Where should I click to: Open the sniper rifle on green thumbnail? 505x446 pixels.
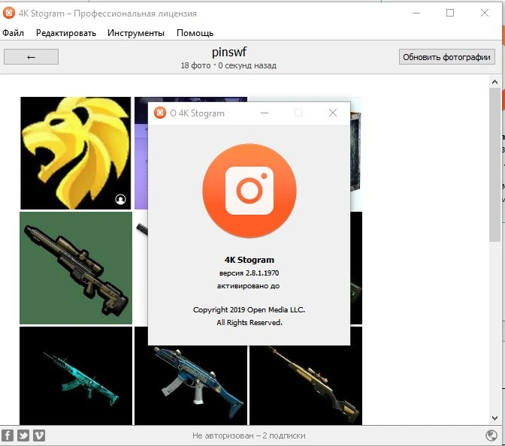click(76, 268)
